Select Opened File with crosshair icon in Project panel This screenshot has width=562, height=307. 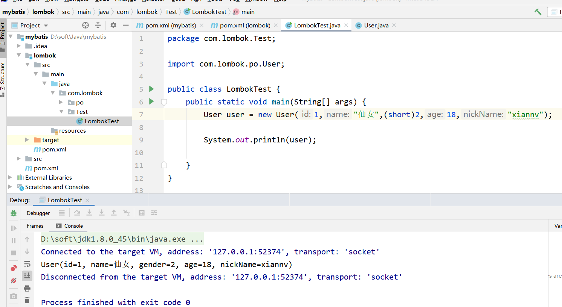(x=86, y=25)
